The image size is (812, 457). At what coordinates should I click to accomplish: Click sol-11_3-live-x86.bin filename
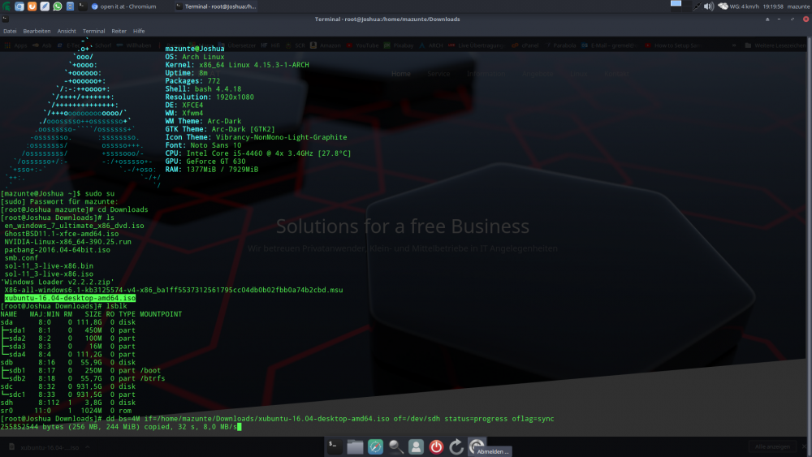coord(49,266)
